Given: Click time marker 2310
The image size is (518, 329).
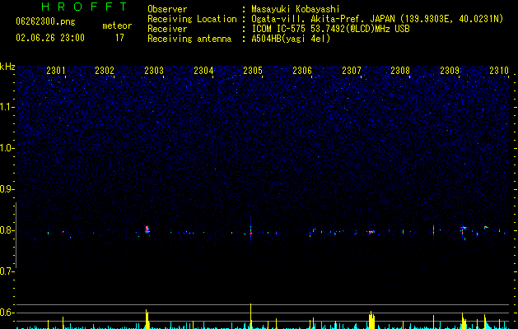Looking at the screenshot, I should tap(499, 71).
